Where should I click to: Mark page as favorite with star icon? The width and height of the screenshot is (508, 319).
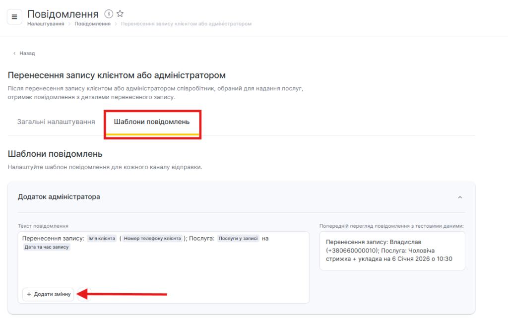click(120, 14)
